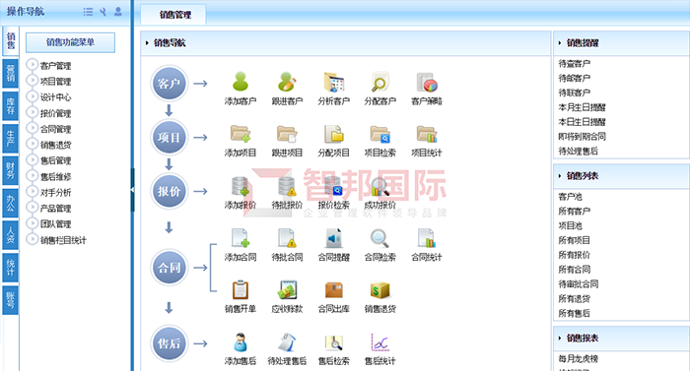Click the 分析客户 icon
This screenshot has height=371, width=690.
333,83
